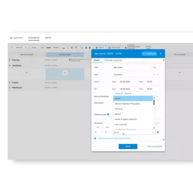Collapse the Insulation unit row

[x=10, y=66]
